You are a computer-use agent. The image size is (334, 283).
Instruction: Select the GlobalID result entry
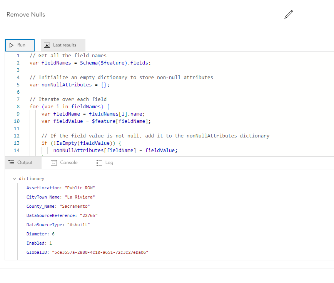87,252
